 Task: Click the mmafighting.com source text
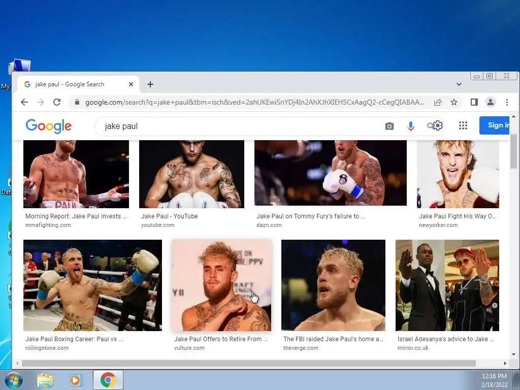click(48, 225)
